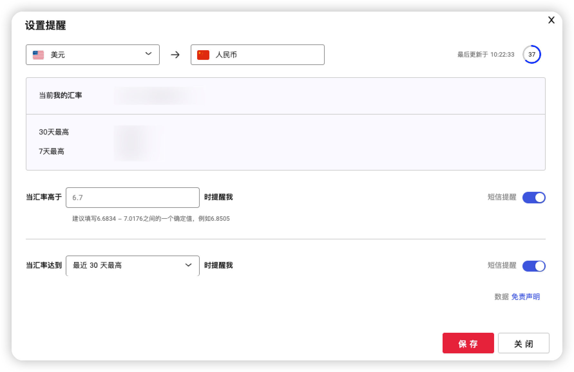This screenshot has width=574, height=372.
Task: Click the 最后更新于 timestamp text
Action: (x=486, y=55)
